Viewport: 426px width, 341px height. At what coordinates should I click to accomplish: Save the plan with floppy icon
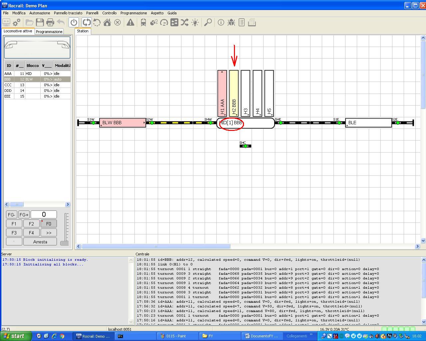coord(40,23)
